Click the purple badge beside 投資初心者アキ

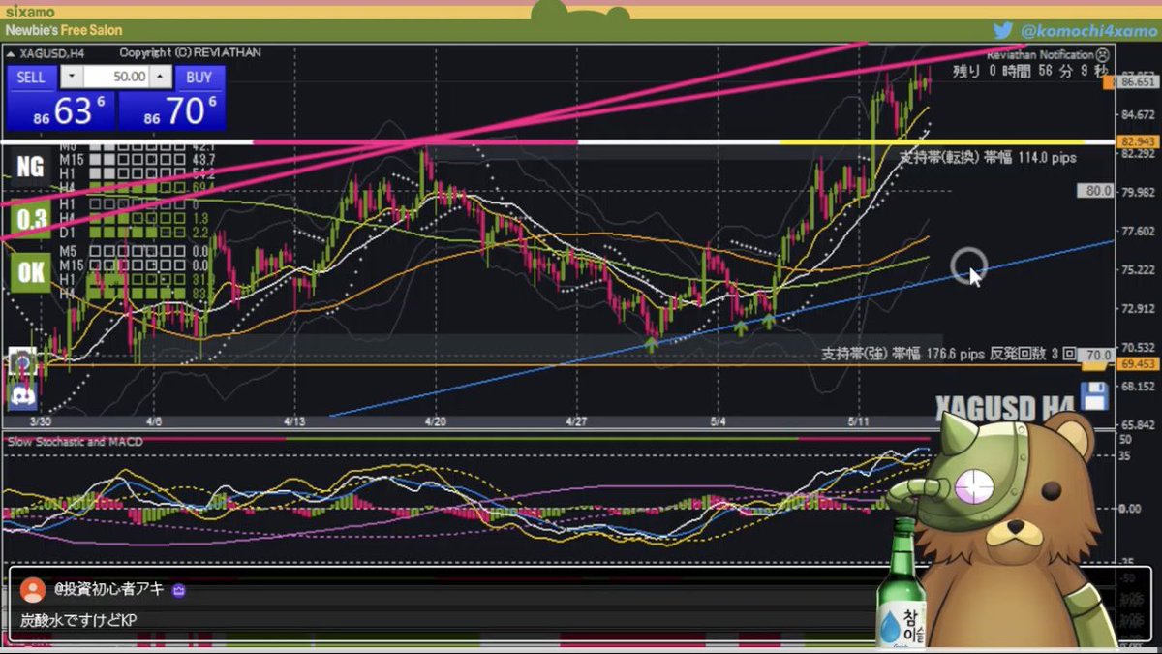pyautogui.click(x=178, y=590)
